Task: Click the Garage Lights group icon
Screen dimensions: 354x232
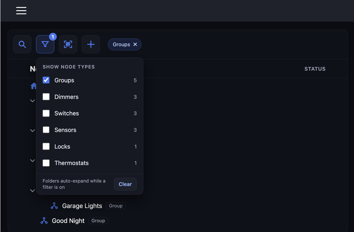Action: point(54,206)
